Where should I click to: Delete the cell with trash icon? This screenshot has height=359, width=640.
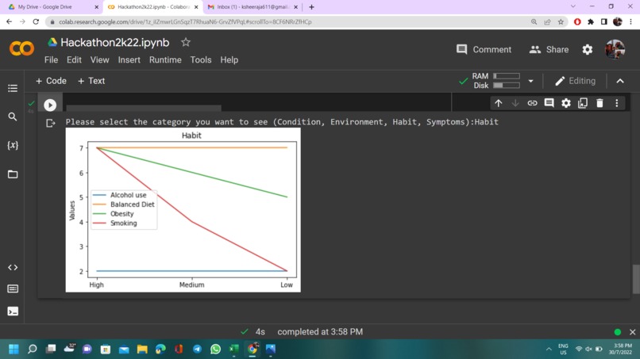[600, 103]
